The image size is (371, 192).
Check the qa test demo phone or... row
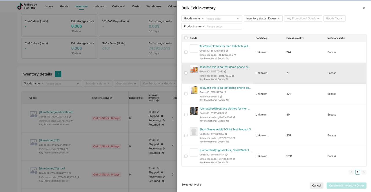186,73
